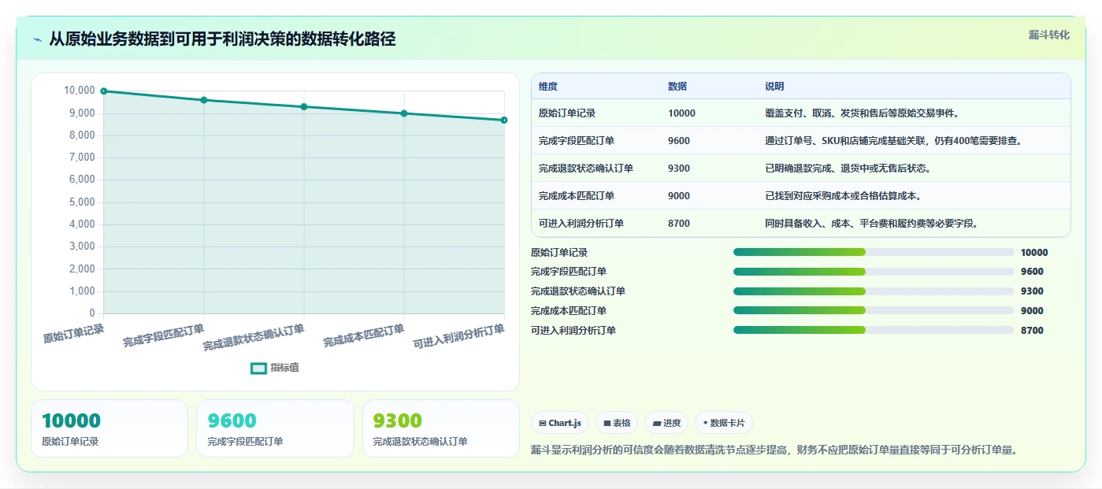Click the 完成退款状态确认订单 progress bar
The image size is (1102, 489).
(x=874, y=291)
